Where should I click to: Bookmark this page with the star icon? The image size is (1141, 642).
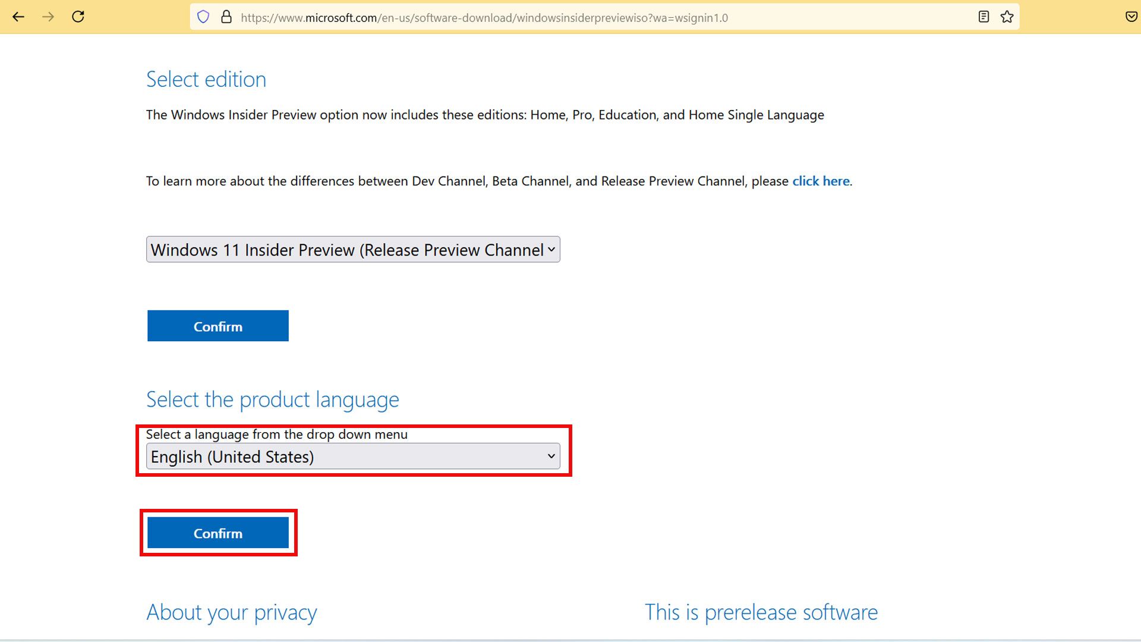[1007, 17]
